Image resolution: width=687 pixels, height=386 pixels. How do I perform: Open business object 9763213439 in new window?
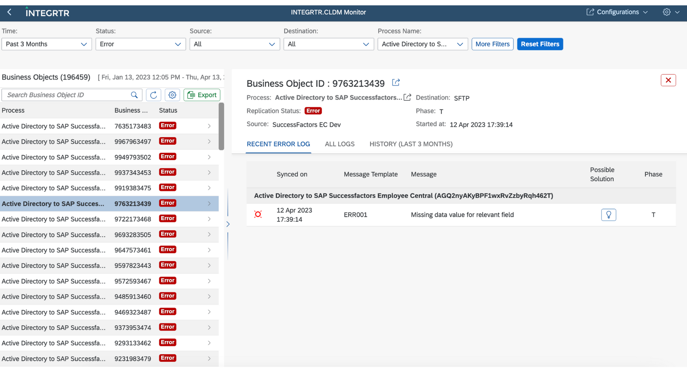click(396, 83)
